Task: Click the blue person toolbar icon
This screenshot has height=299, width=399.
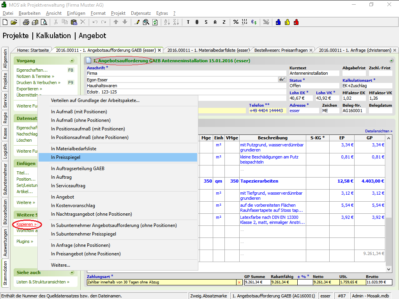Action: click(278, 22)
